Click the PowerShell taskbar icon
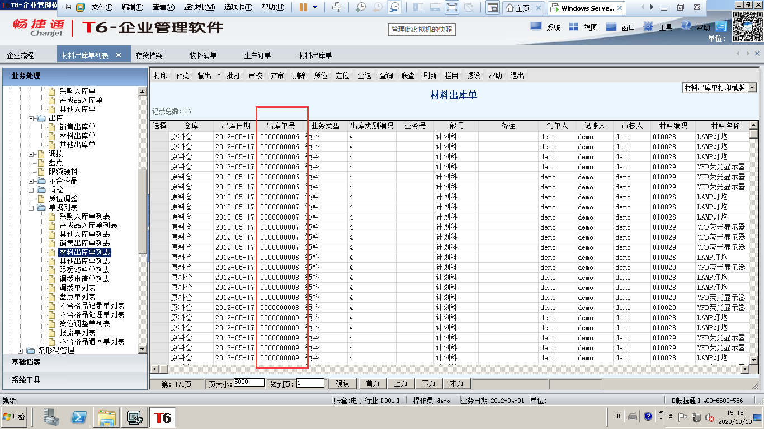The image size is (764, 429). pyautogui.click(x=79, y=417)
